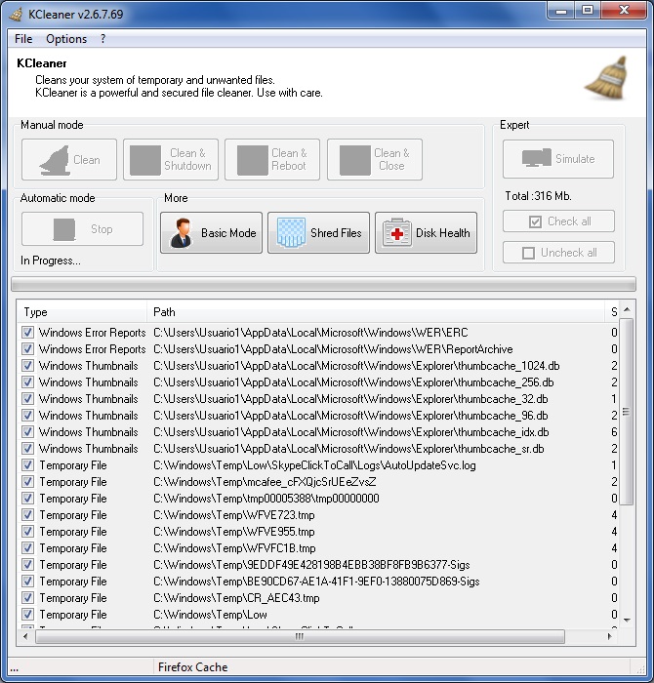Viewport: 654px width, 683px height.
Task: Uncheck the CR_AEC43.tmp checkbox
Action: click(x=27, y=597)
